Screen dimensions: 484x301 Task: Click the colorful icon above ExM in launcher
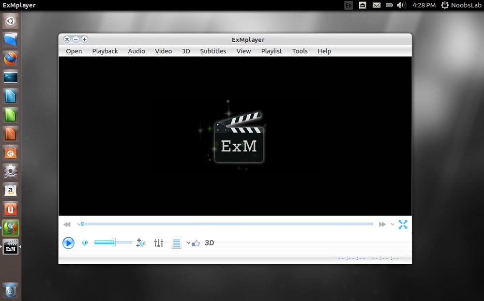coord(11,228)
